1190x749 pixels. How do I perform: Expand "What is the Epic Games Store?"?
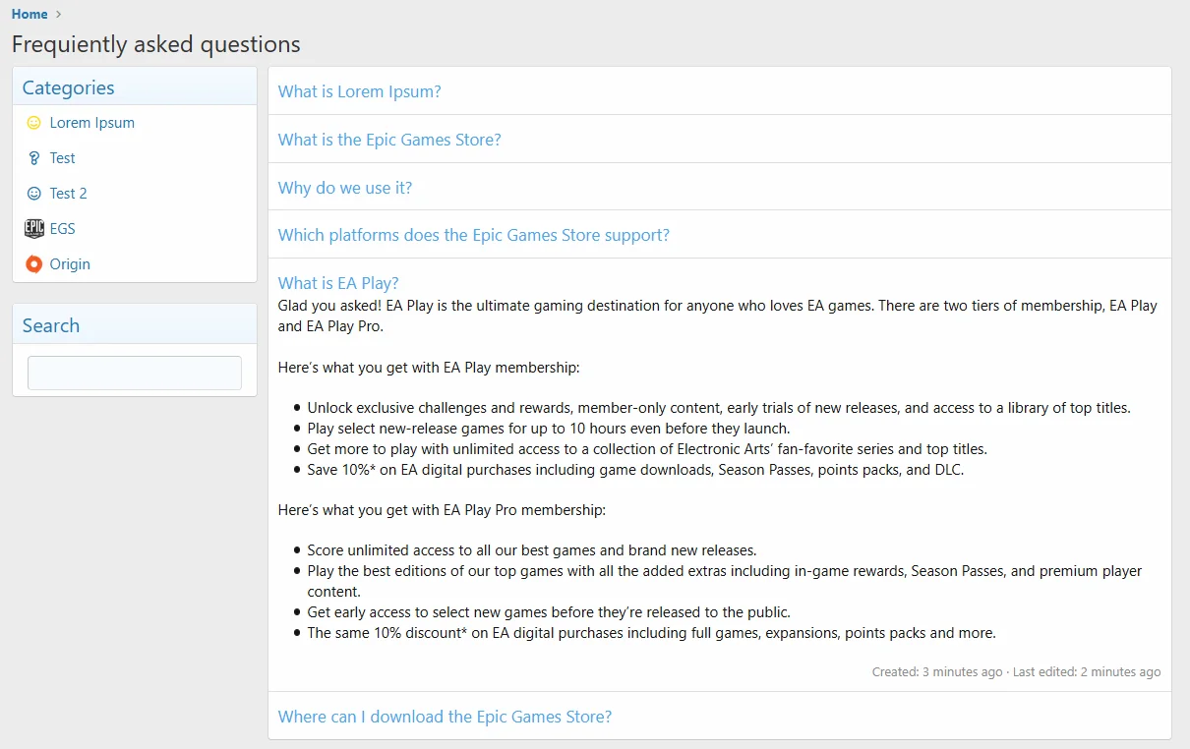coord(389,140)
